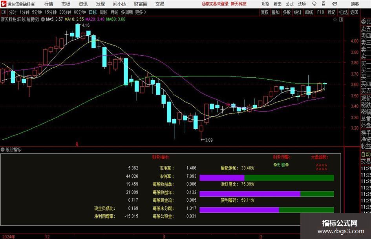The width and height of the screenshot is (371, 239).
Task: Click the 返回 back button
Action: click(x=354, y=12)
